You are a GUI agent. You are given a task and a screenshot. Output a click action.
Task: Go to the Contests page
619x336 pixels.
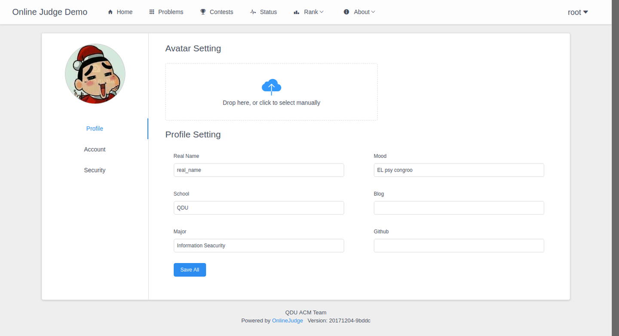coord(217,12)
